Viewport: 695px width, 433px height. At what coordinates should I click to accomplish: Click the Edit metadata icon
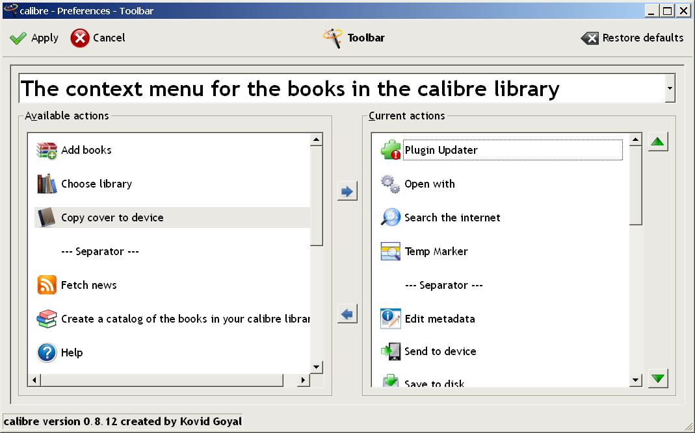click(391, 319)
